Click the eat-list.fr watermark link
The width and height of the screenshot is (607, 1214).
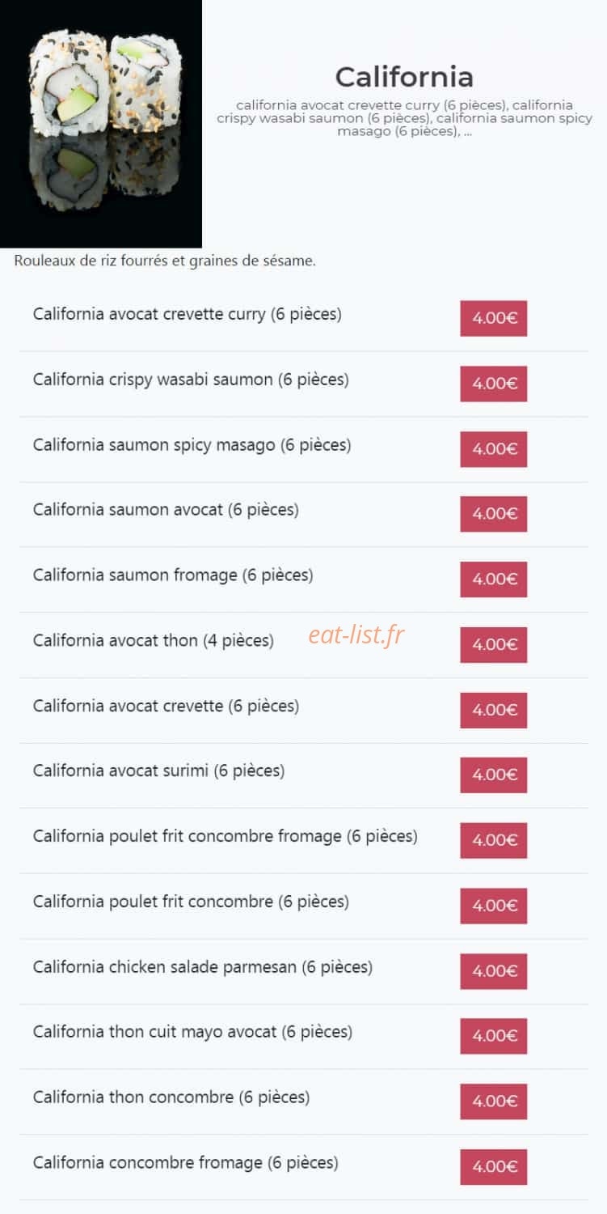pyautogui.click(x=356, y=635)
